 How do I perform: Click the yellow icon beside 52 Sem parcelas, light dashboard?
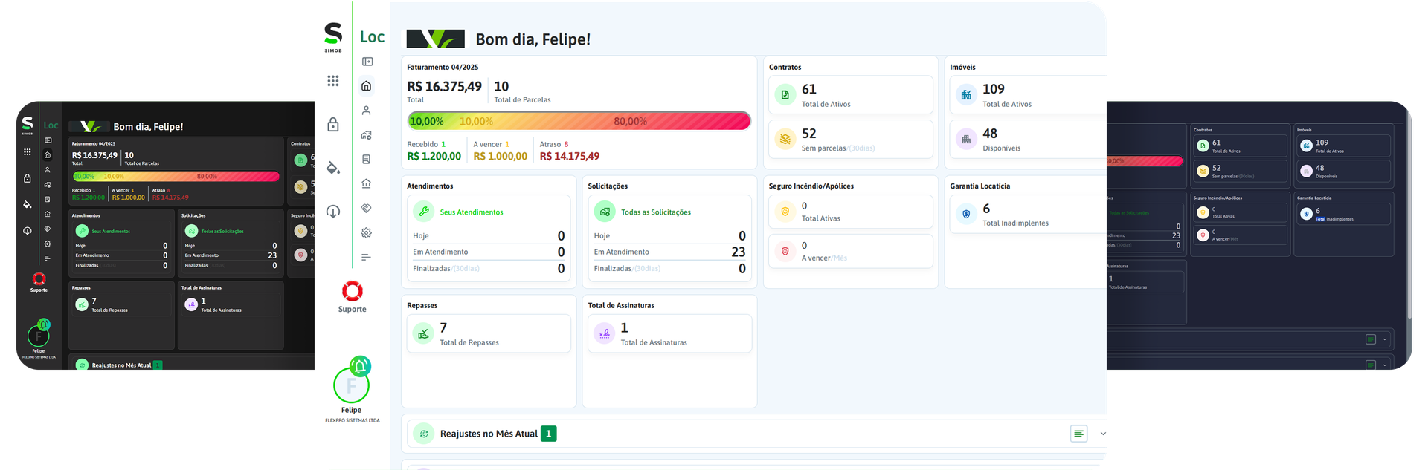[x=785, y=139]
